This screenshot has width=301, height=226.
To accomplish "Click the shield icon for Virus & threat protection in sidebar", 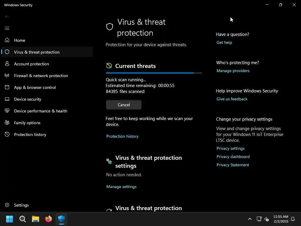I will tap(7, 52).
